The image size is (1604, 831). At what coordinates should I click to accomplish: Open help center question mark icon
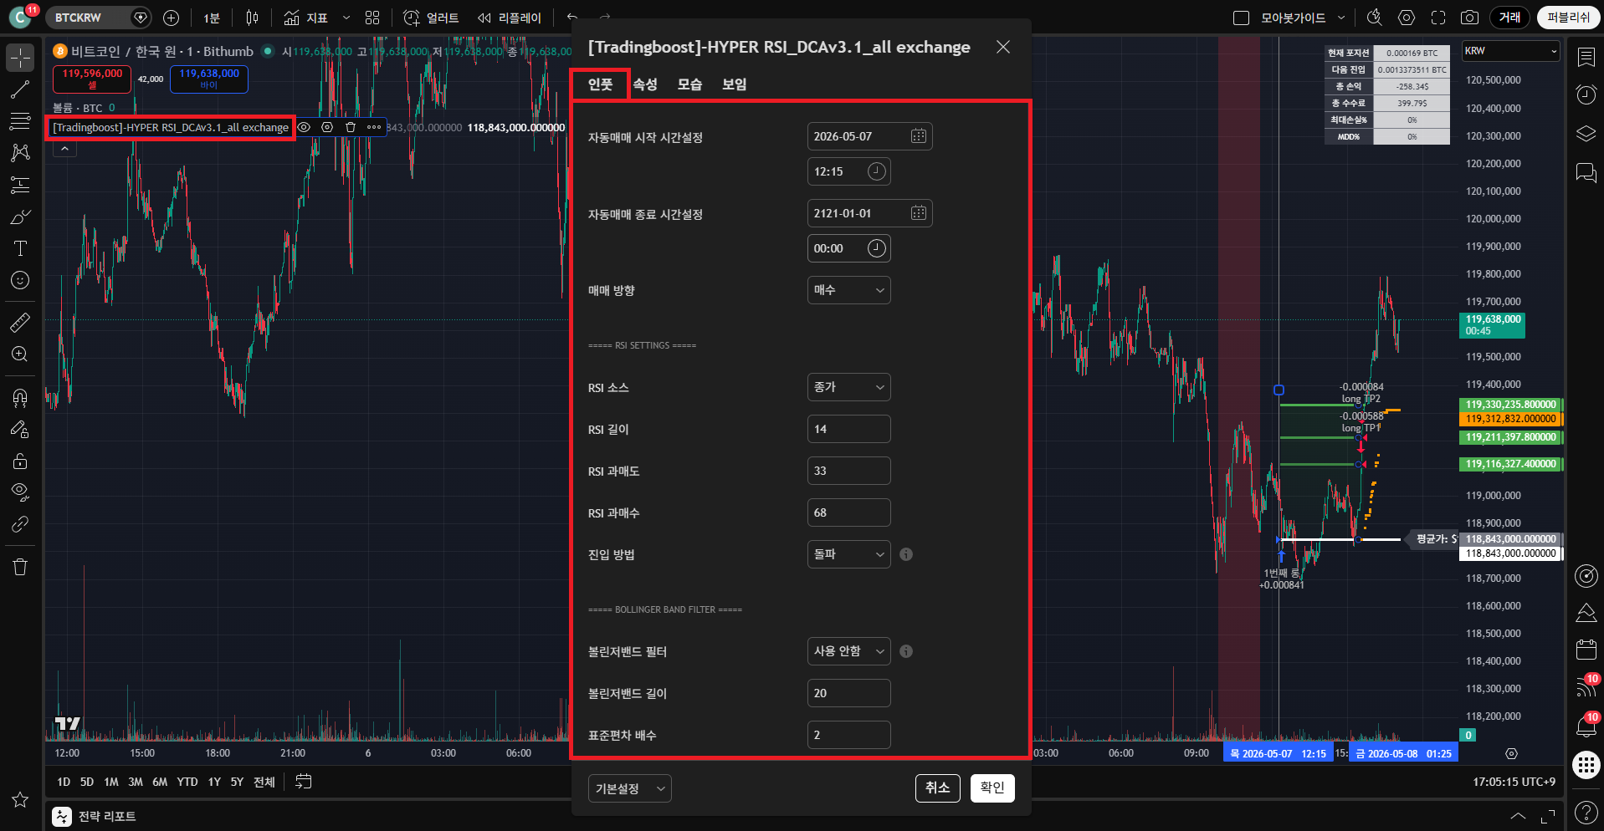tap(1586, 812)
